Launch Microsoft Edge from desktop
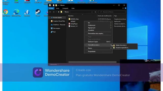Viewport: 163px width, 91px height. coord(16,13)
